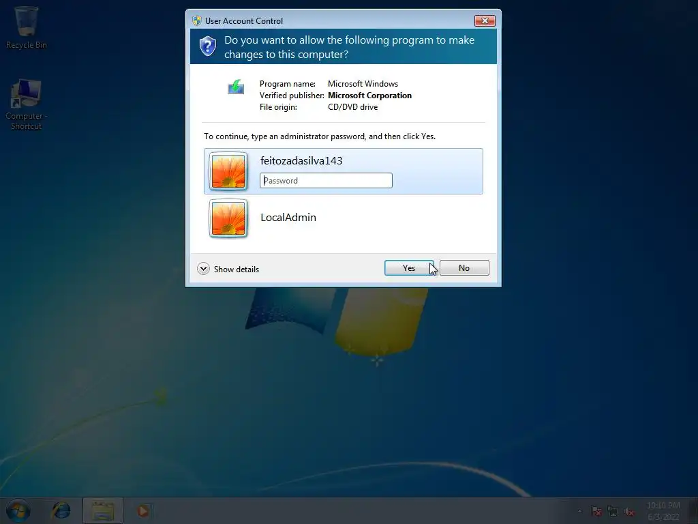Expand Show details chevron
This screenshot has width=698, height=524.
pos(203,269)
